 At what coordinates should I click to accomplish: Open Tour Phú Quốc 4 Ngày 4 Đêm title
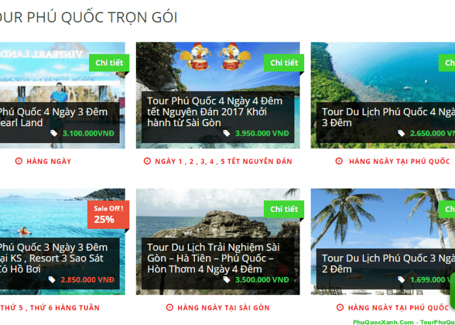(214, 112)
